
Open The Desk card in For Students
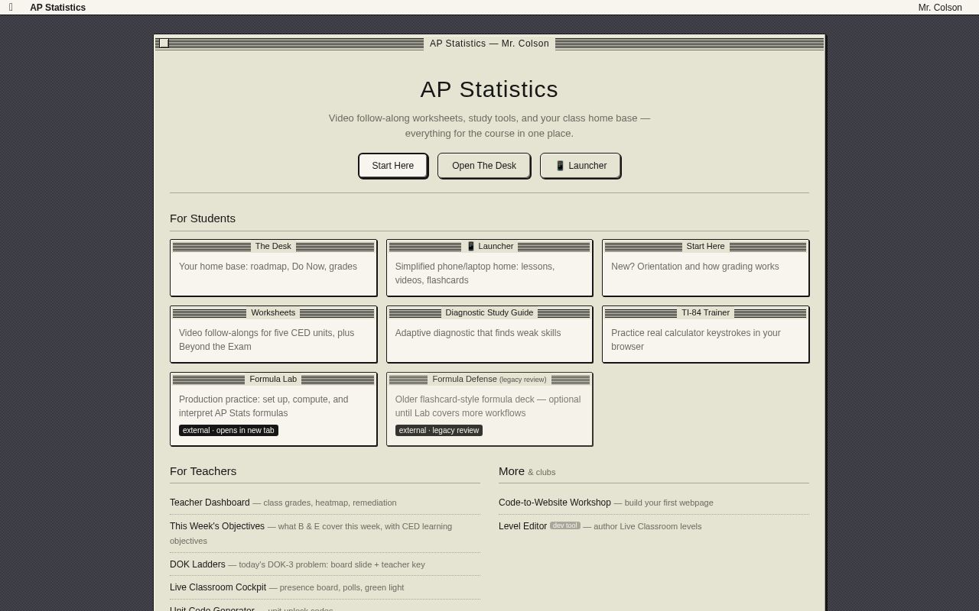click(x=273, y=267)
